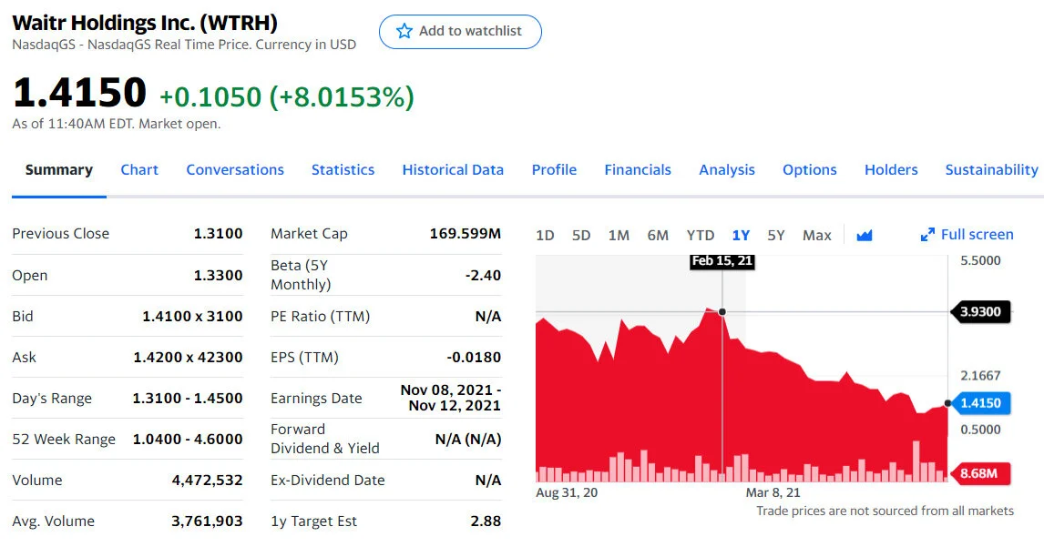Click the +0.1050 (+8.0153%) change text
The width and height of the screenshot is (1044, 557).
[x=287, y=97]
